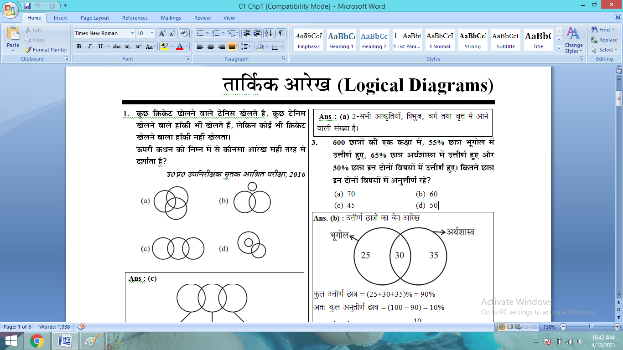This screenshot has height=350, width=623.
Task: Toggle italic formatting
Action: (89, 46)
